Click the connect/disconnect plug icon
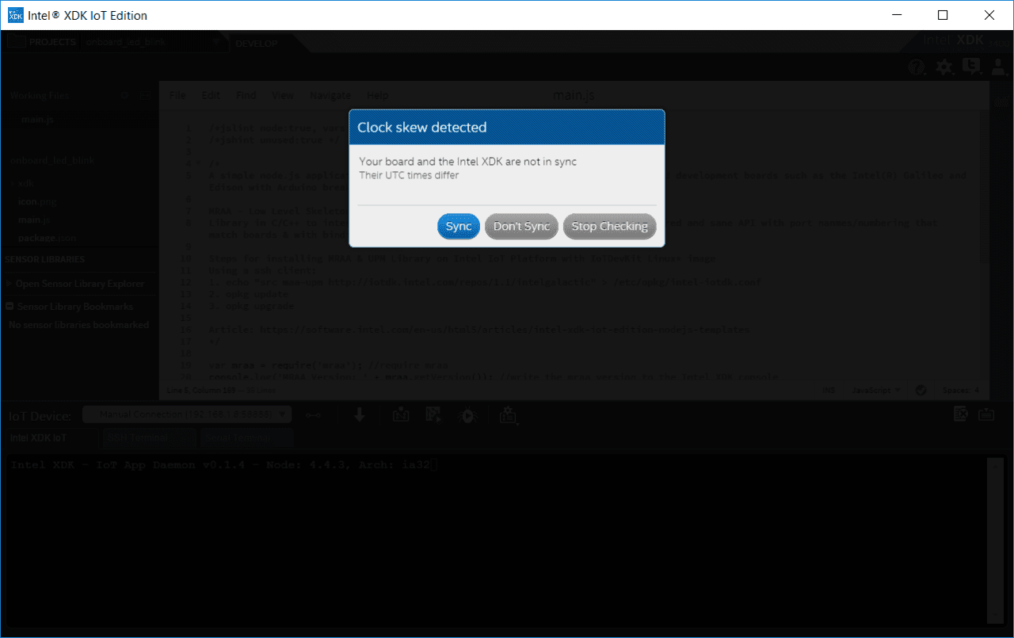The width and height of the screenshot is (1014, 638). (314, 415)
